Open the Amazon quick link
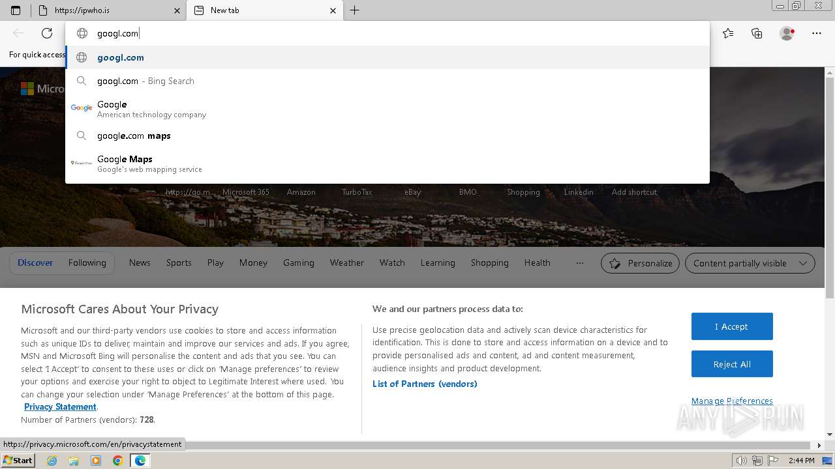The image size is (835, 469). (301, 192)
